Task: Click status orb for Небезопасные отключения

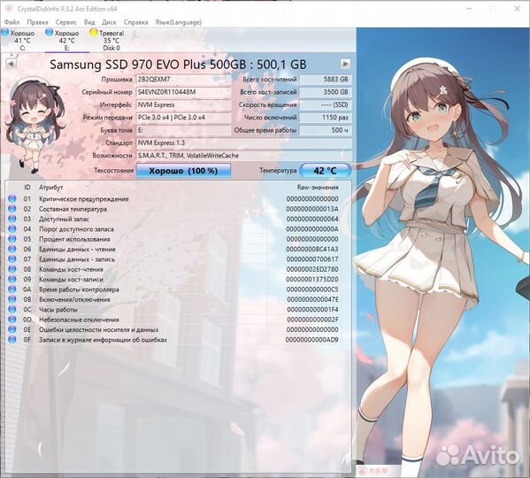Action: pyautogui.click(x=12, y=320)
